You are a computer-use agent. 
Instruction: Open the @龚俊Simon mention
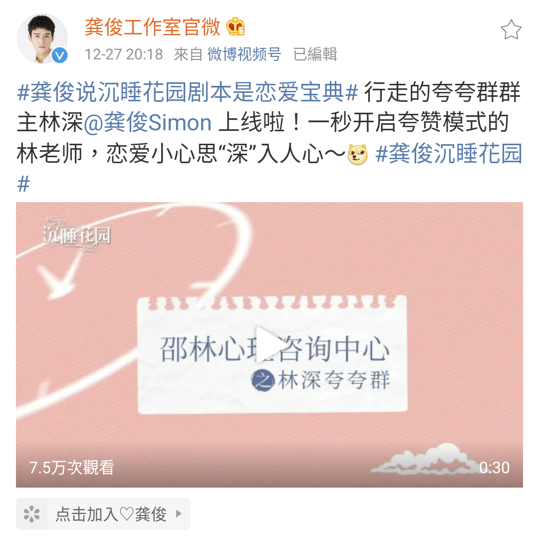(147, 123)
